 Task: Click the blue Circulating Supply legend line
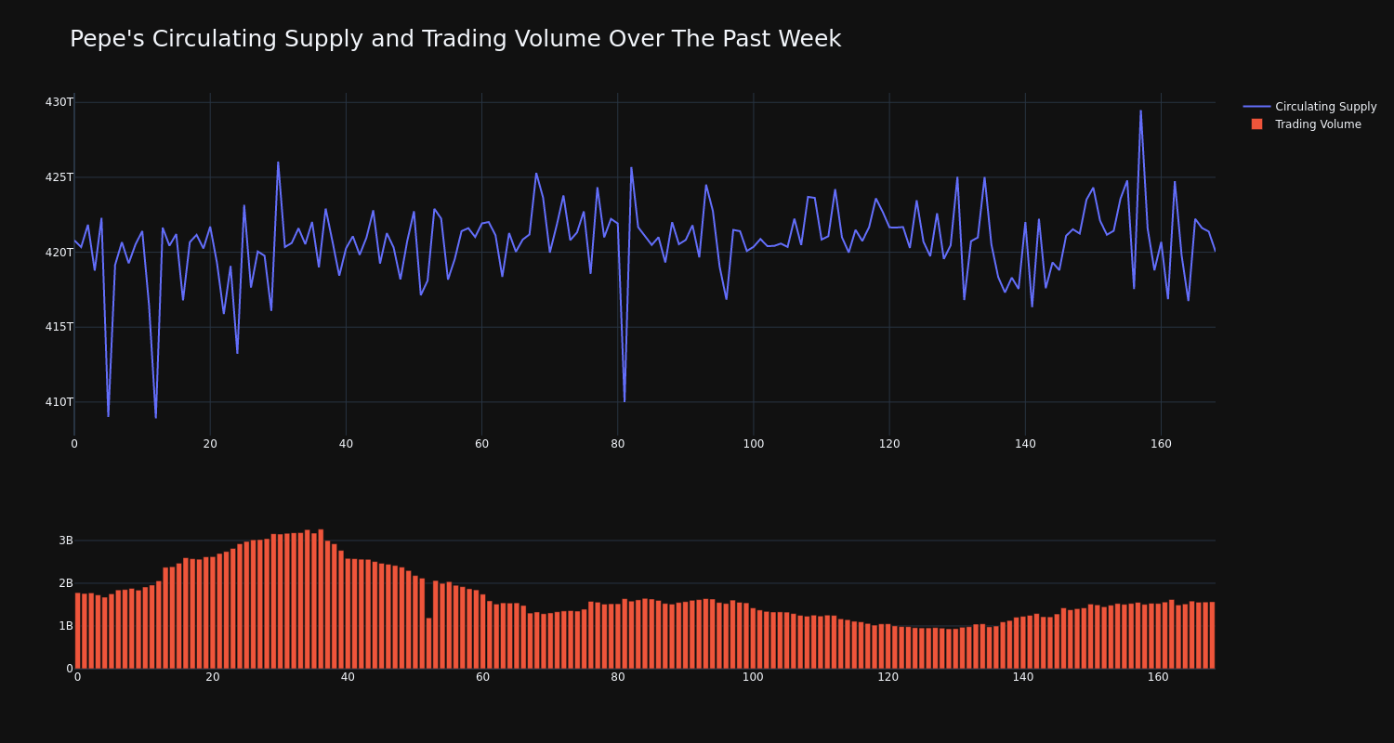coord(1256,107)
